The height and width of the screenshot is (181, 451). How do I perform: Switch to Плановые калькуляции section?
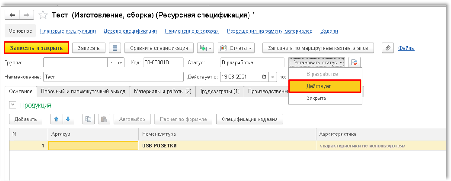point(68,31)
